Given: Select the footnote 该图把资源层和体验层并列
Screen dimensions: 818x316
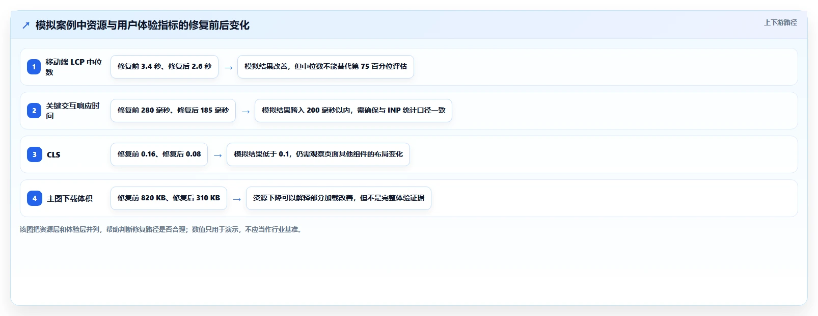Looking at the screenshot, I should pyautogui.click(x=161, y=229).
